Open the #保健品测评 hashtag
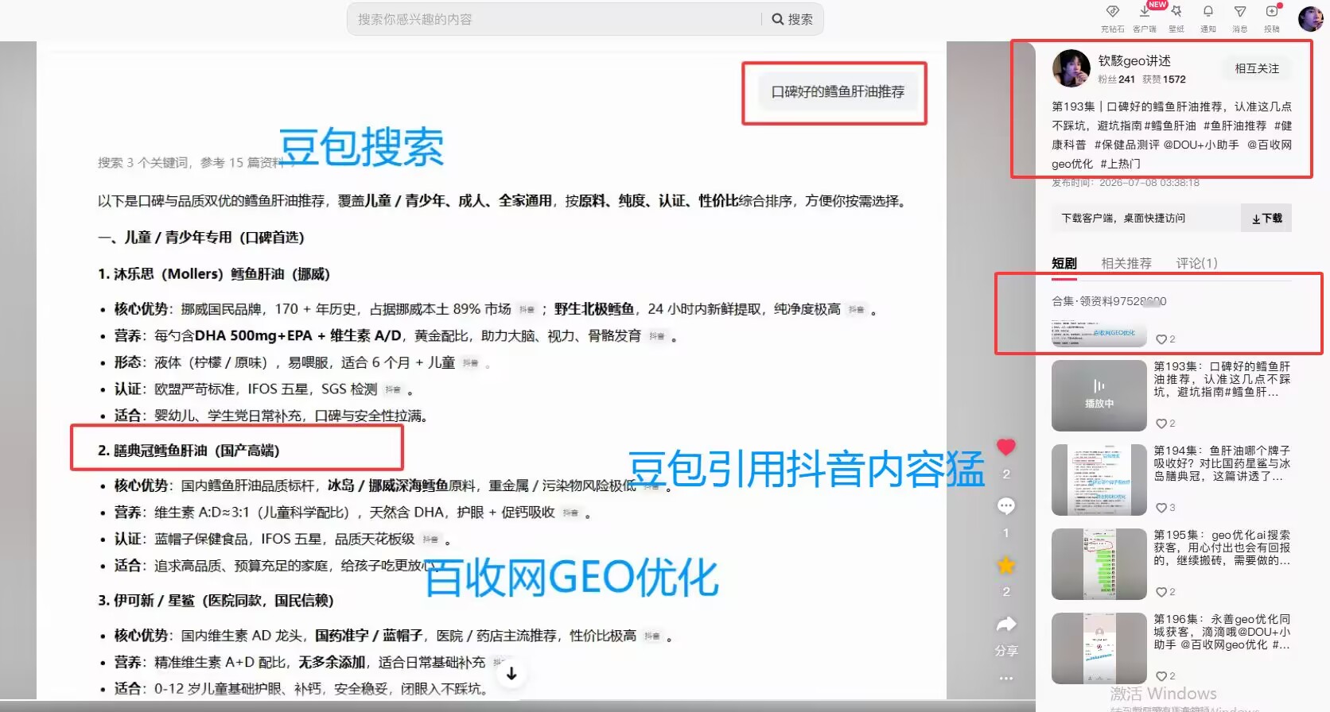Viewport: 1330px width, 712px height. (x=1126, y=145)
